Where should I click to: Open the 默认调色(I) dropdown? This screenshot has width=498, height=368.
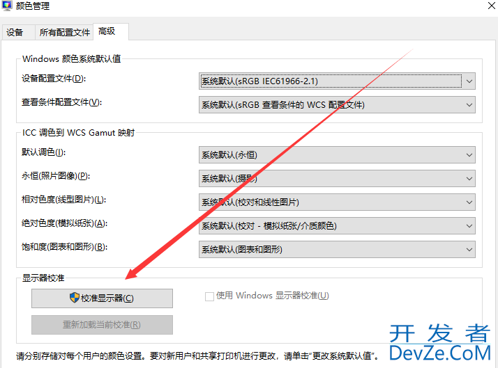coord(337,155)
